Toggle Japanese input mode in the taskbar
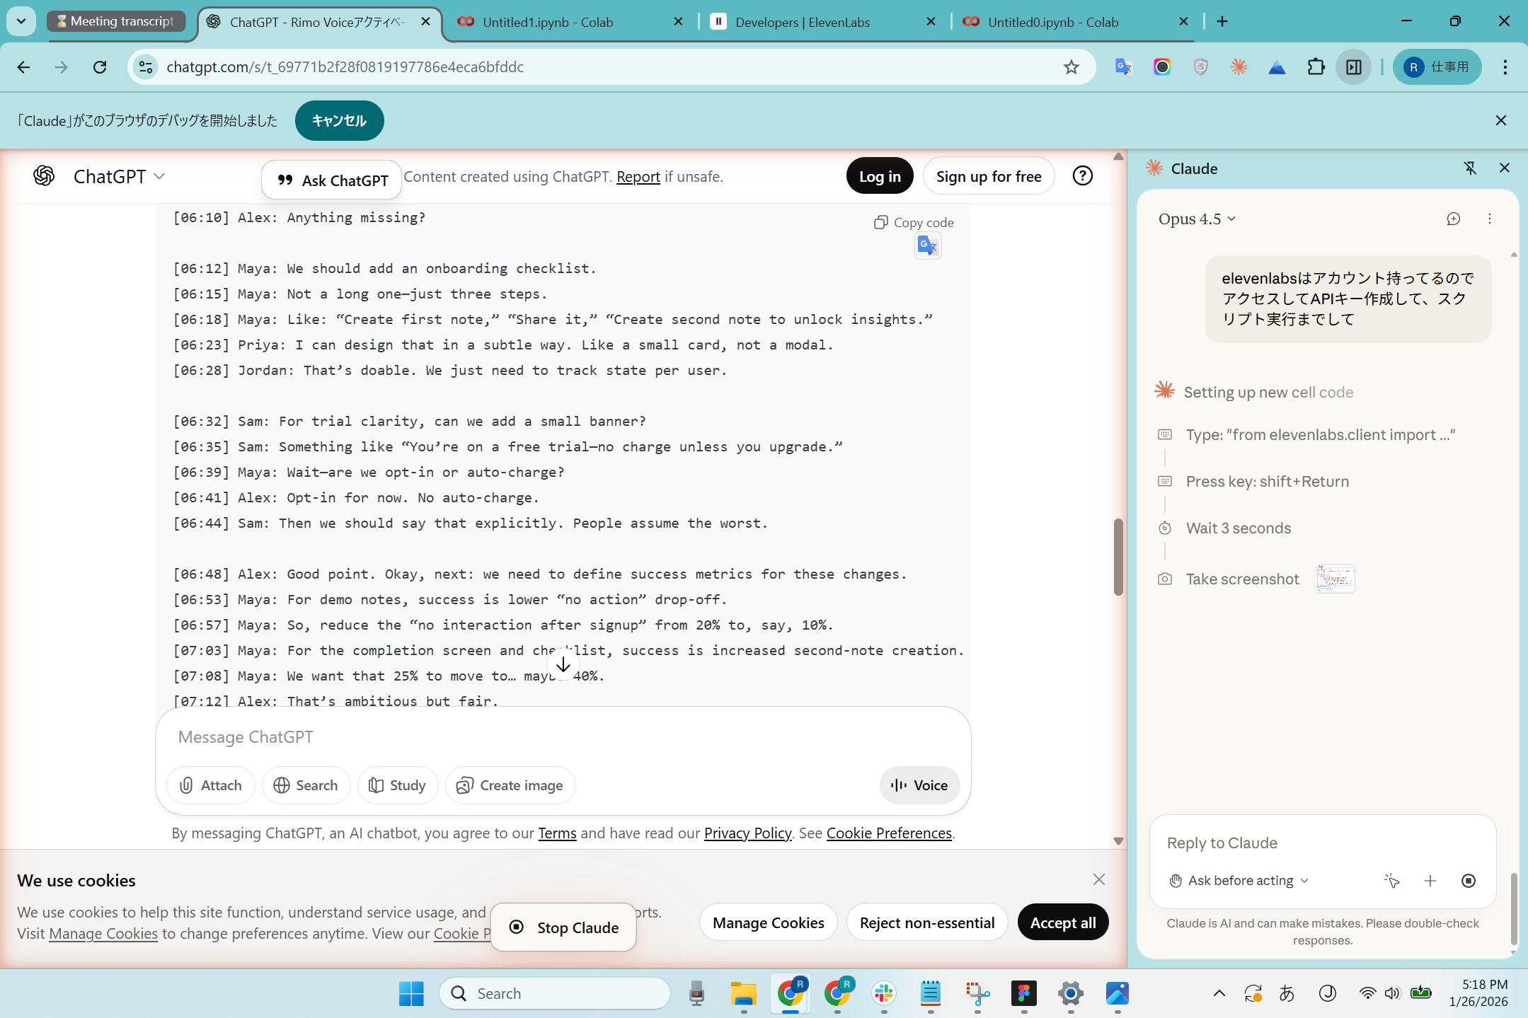 tap(1287, 993)
